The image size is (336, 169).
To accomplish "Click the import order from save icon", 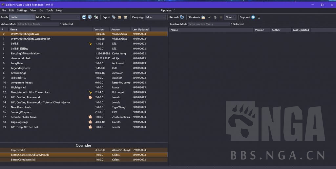I will pyautogui.click(x=96, y=17).
